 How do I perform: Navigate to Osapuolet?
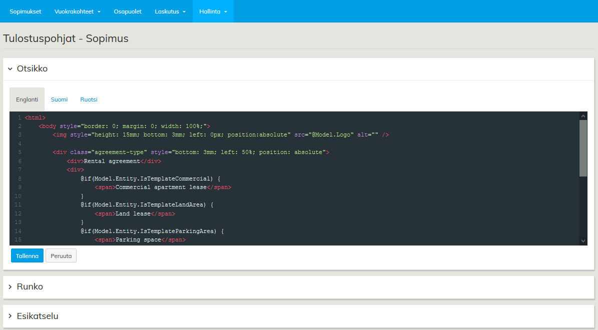point(128,11)
